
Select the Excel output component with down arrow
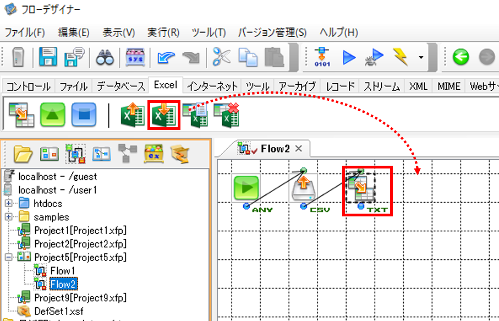[164, 115]
